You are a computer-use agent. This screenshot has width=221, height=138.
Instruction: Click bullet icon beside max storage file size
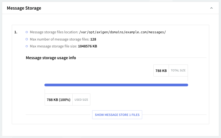[27, 46]
